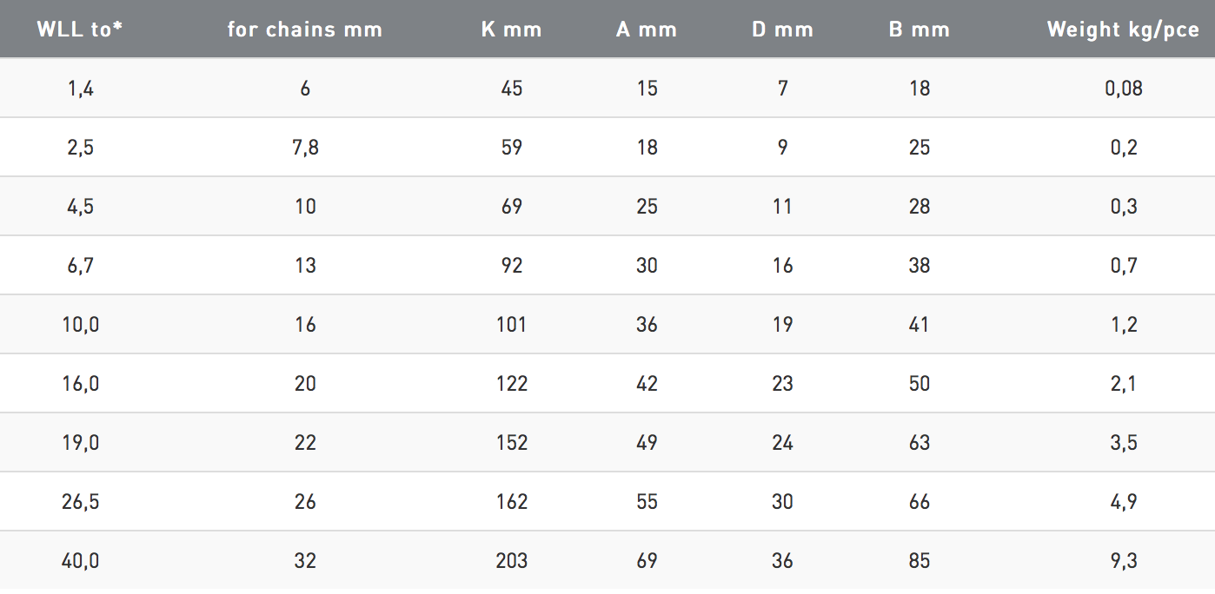
Task: Click the weight value 0,08 cell
Action: pyautogui.click(x=1124, y=89)
